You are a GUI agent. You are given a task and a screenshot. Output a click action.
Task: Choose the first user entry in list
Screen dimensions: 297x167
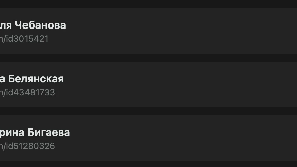[148, 31]
